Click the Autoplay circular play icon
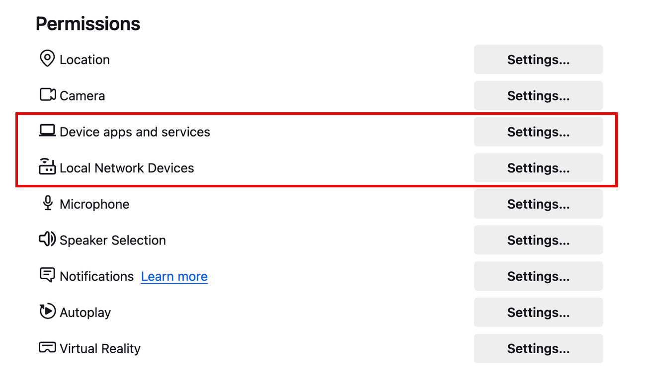Viewport: 650px width, 387px height. (x=47, y=311)
